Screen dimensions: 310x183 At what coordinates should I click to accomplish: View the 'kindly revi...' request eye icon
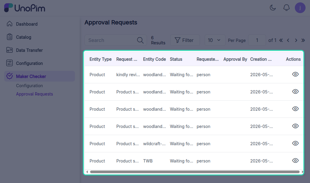coord(295,74)
